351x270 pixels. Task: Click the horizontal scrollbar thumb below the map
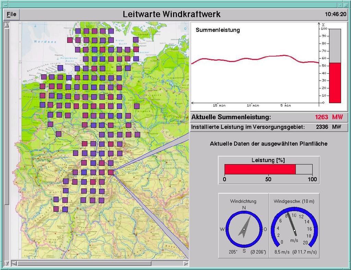pyautogui.click(x=84, y=263)
